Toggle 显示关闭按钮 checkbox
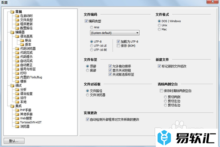Image resolution: width=220 pixels, height=147 pixels. (x=110, y=70)
